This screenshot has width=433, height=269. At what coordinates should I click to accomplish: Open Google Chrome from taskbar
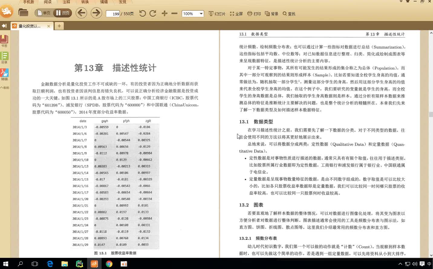(x=109, y=264)
